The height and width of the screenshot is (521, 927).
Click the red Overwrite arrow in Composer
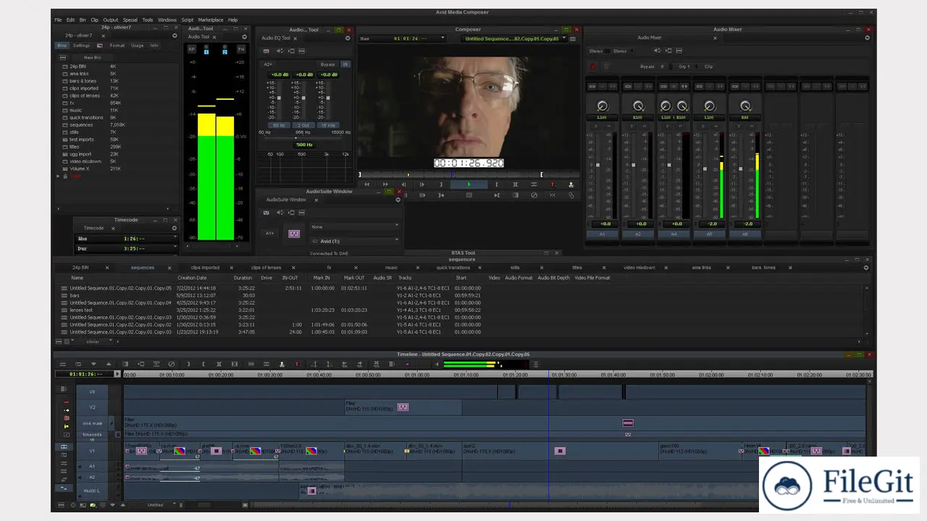coord(552,185)
